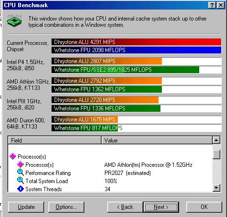Click the 'Current Processor, Chipset' label

click(27, 46)
